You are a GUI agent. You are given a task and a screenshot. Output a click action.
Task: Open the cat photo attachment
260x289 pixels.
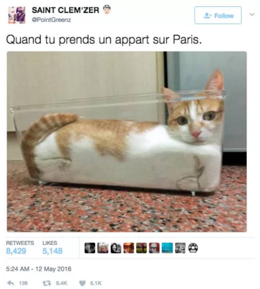(x=127, y=141)
